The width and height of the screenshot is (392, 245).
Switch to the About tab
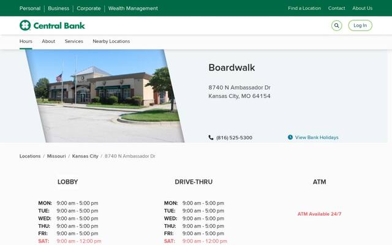(48, 42)
